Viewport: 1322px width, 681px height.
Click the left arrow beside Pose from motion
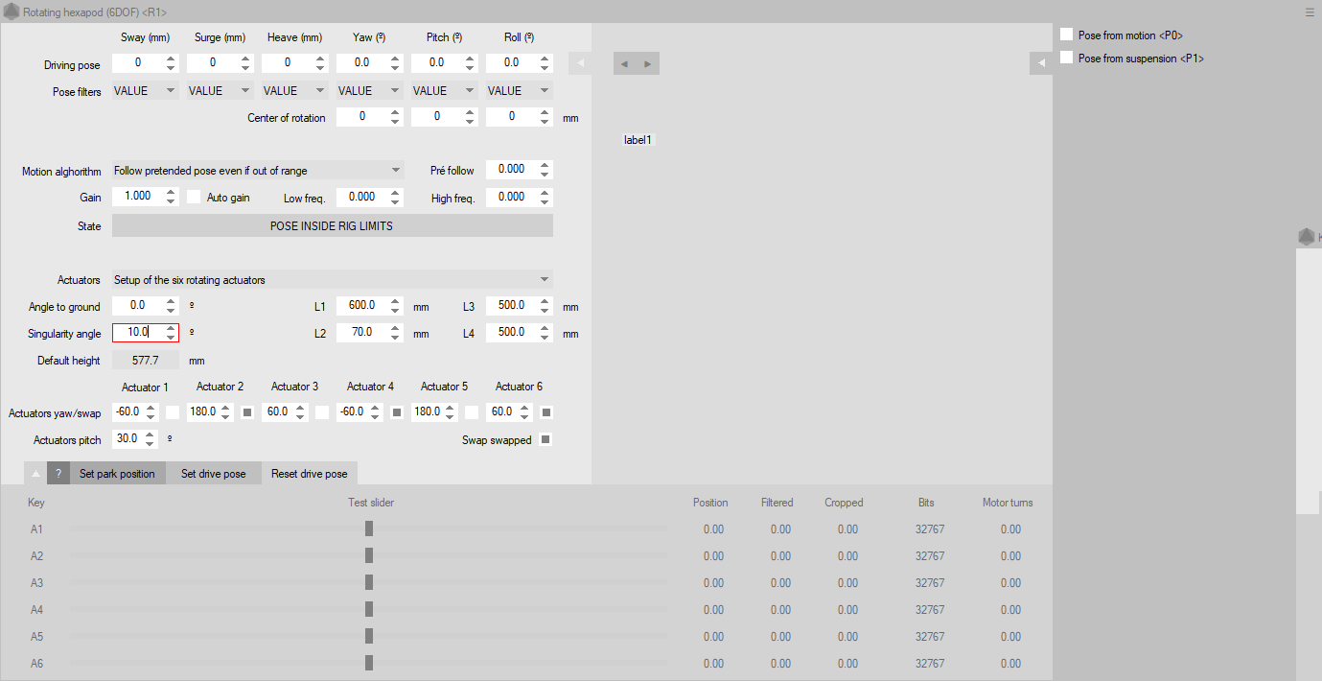pyautogui.click(x=1042, y=63)
